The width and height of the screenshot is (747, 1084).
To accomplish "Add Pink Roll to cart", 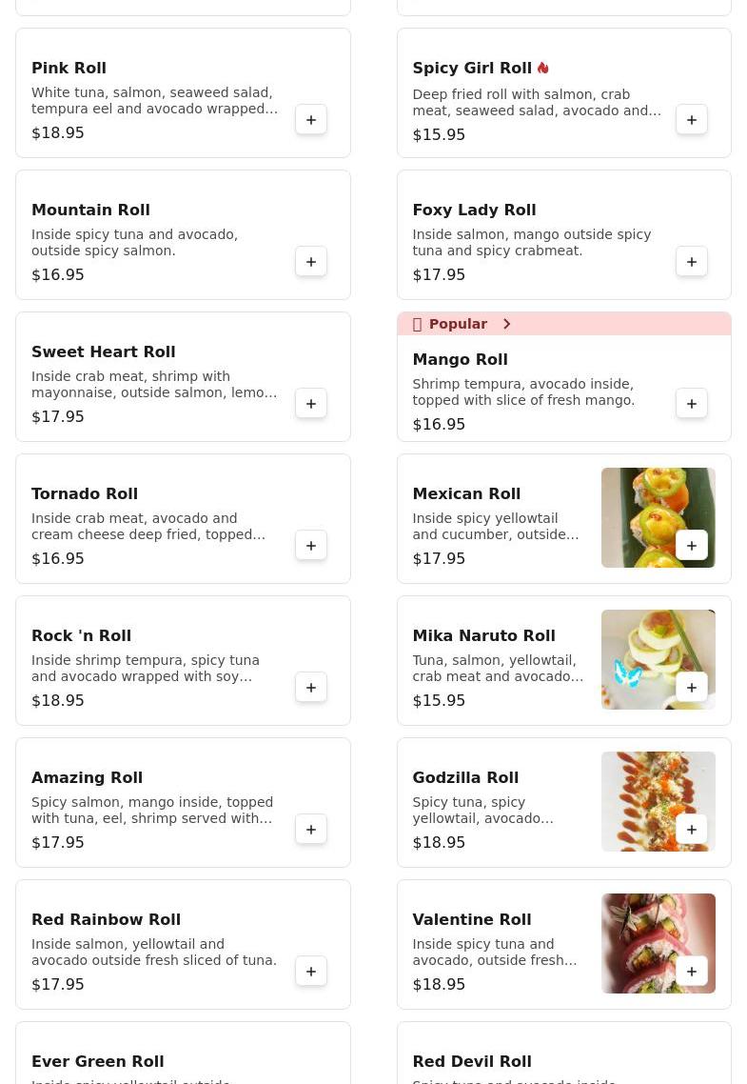I will (311, 120).
